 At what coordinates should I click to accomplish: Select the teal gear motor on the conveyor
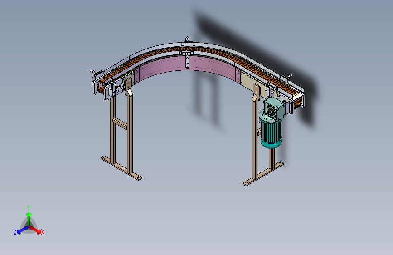click(271, 122)
